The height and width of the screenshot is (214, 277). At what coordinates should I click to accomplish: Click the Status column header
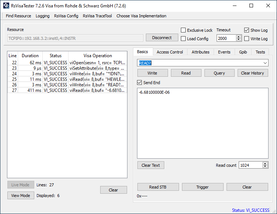click(x=56, y=56)
